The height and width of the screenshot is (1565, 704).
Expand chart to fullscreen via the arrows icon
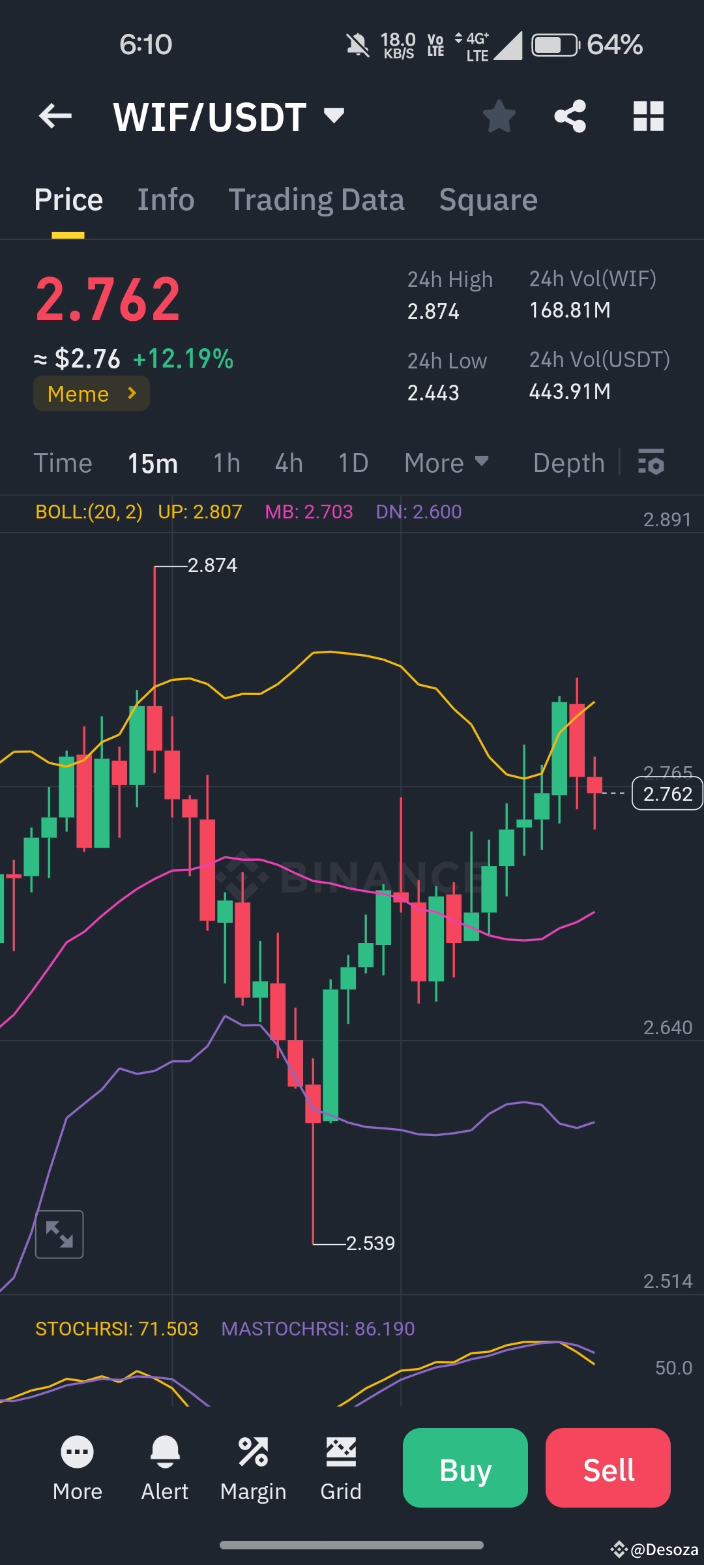[59, 1234]
